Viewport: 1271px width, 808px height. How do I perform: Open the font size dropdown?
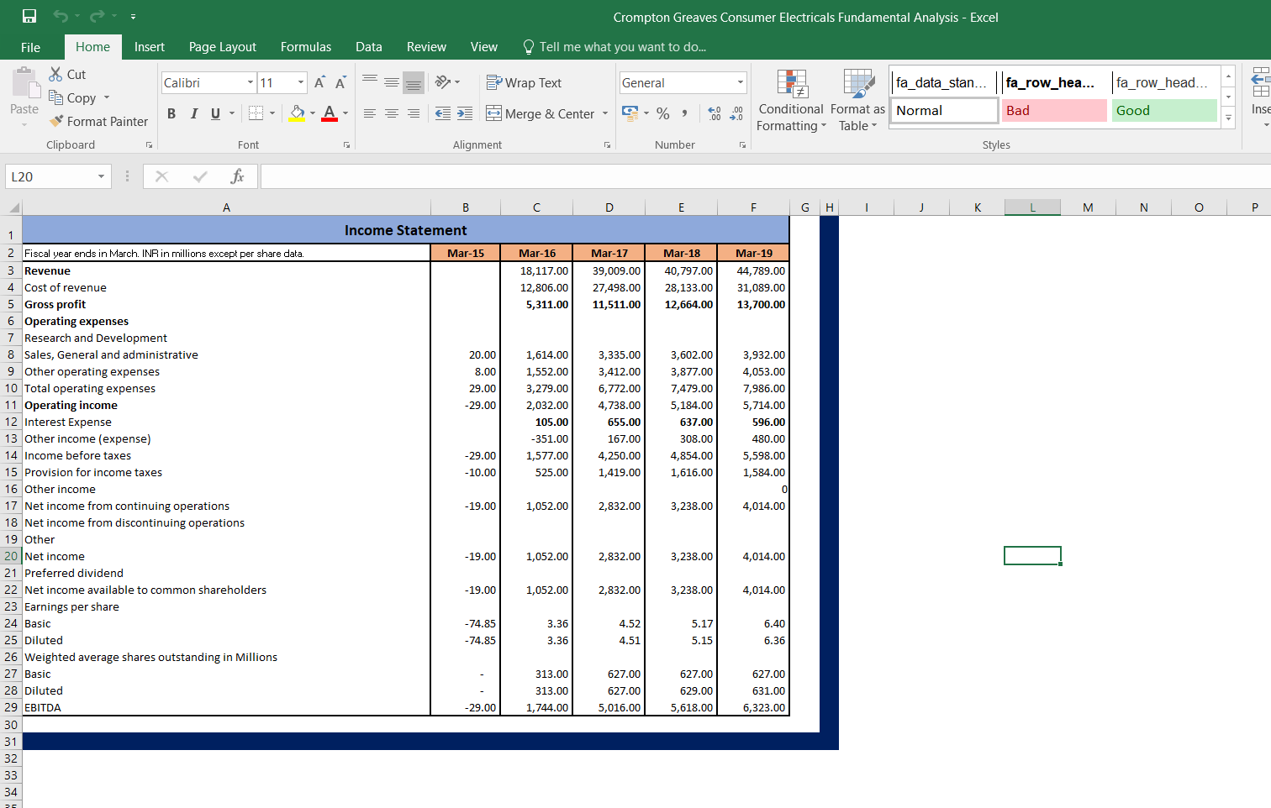coord(301,82)
